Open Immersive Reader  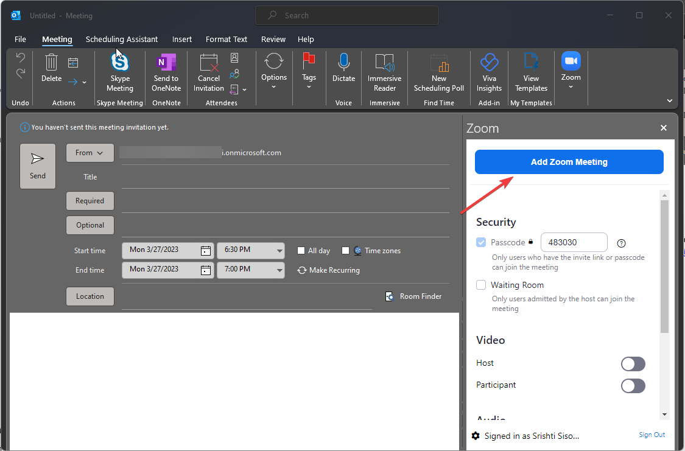point(384,72)
